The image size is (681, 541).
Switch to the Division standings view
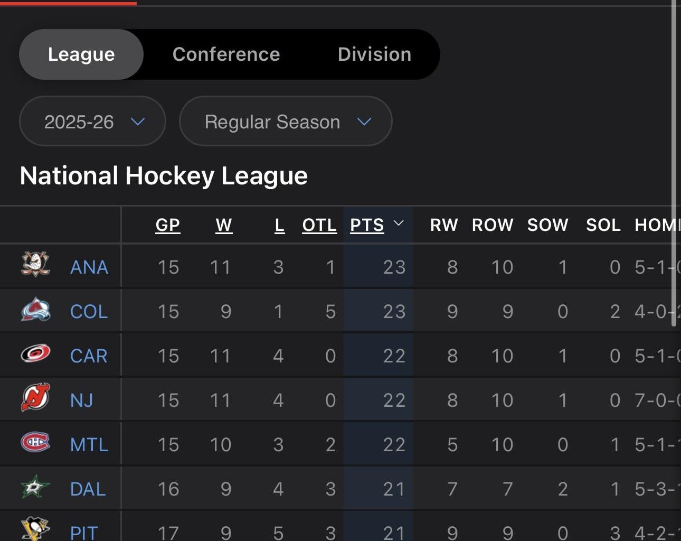pyautogui.click(x=374, y=54)
